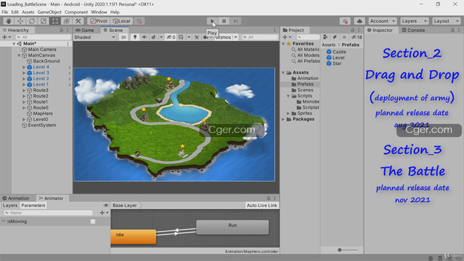Open the Component menu
The height and width of the screenshot is (261, 464).
76,12
